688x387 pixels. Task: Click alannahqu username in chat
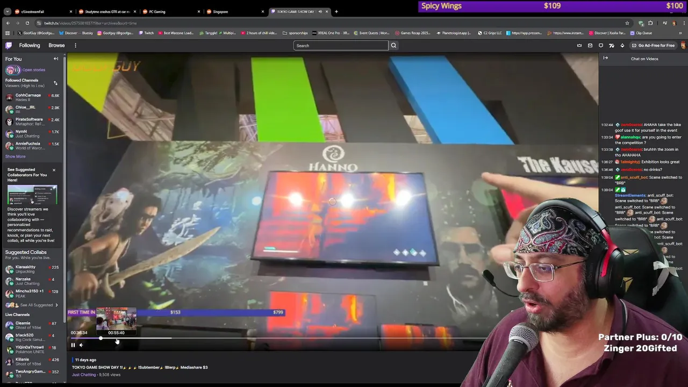(630, 137)
